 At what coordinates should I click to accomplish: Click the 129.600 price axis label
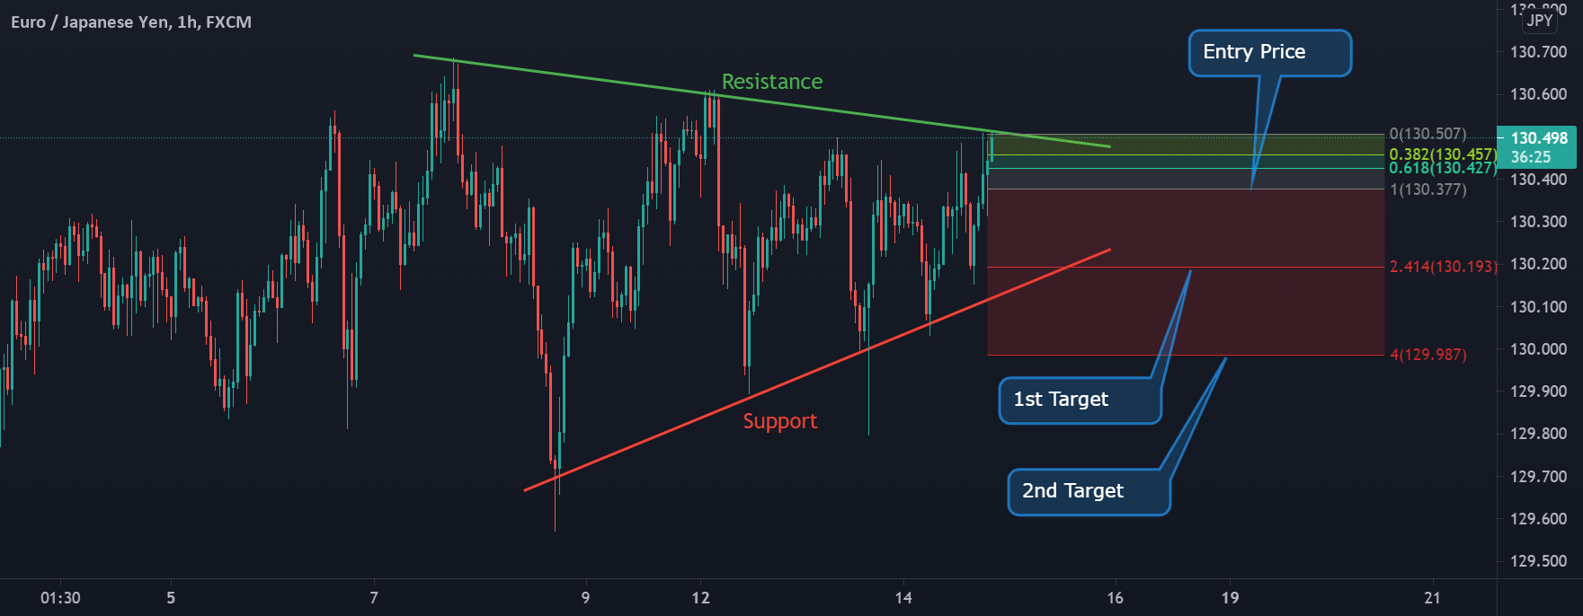1539,519
